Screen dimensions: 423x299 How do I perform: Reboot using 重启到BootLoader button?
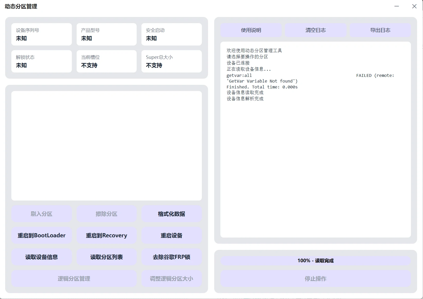click(x=41, y=235)
